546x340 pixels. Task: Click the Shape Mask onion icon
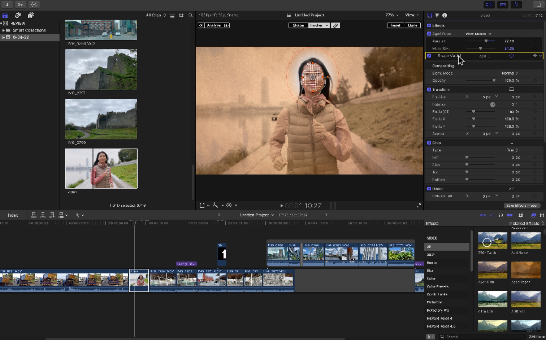click(511, 56)
